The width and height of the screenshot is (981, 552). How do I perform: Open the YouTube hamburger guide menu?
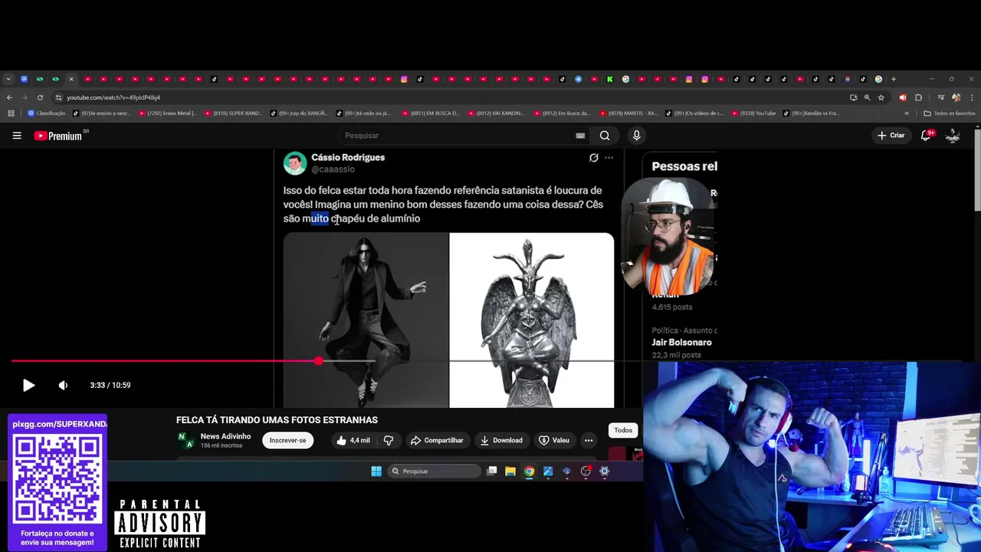[x=17, y=136]
